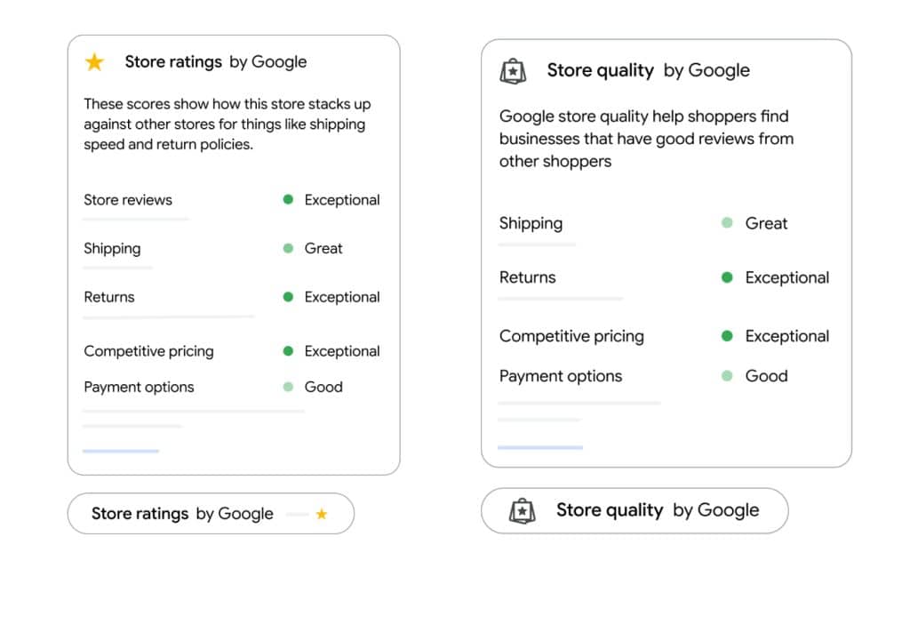Click green dot beside Store reviews Exceptional
The image size is (910, 625).
point(288,200)
